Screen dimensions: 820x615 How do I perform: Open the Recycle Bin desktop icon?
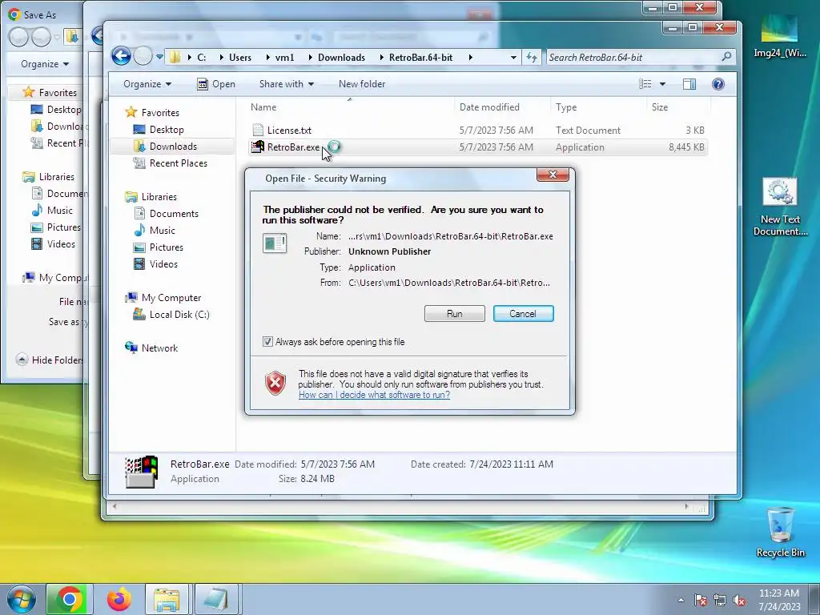pyautogui.click(x=780, y=533)
